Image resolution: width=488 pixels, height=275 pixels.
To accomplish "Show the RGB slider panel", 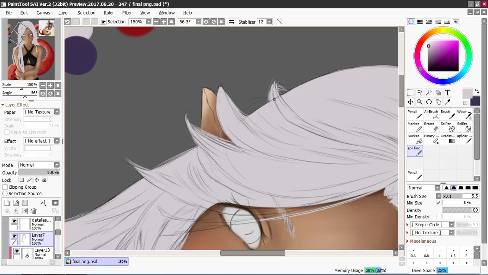I will [420, 22].
